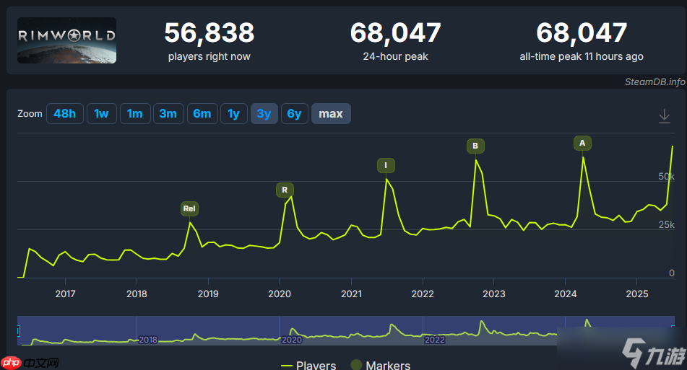Screen dimensions: 687x370
Task: Click the Rel marker on chart
Action: (x=189, y=208)
